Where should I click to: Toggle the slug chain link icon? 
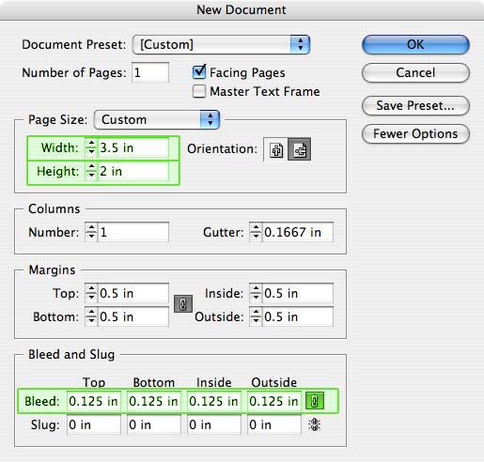point(314,424)
